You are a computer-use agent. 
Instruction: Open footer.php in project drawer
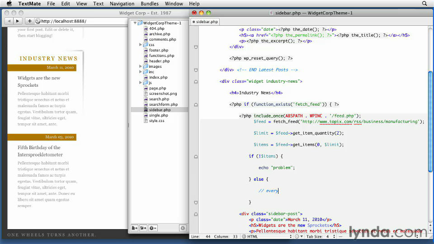[x=159, y=50]
